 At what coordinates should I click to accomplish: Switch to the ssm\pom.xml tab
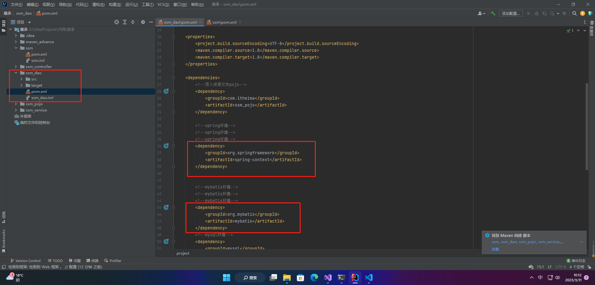pyautogui.click(x=224, y=22)
